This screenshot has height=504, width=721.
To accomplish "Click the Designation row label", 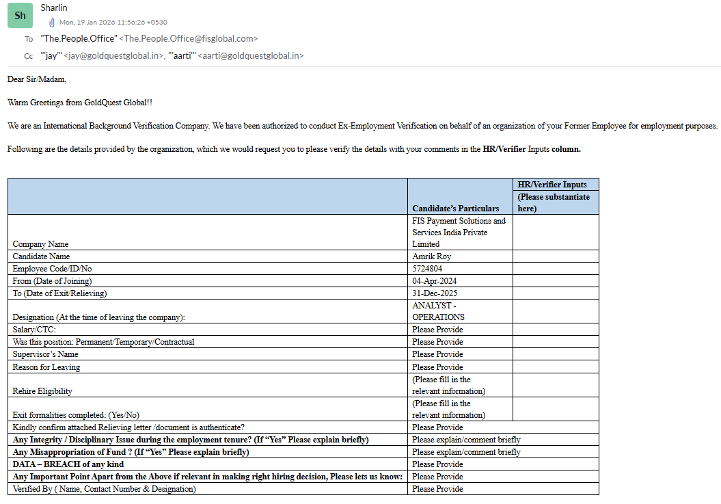I will (x=99, y=317).
